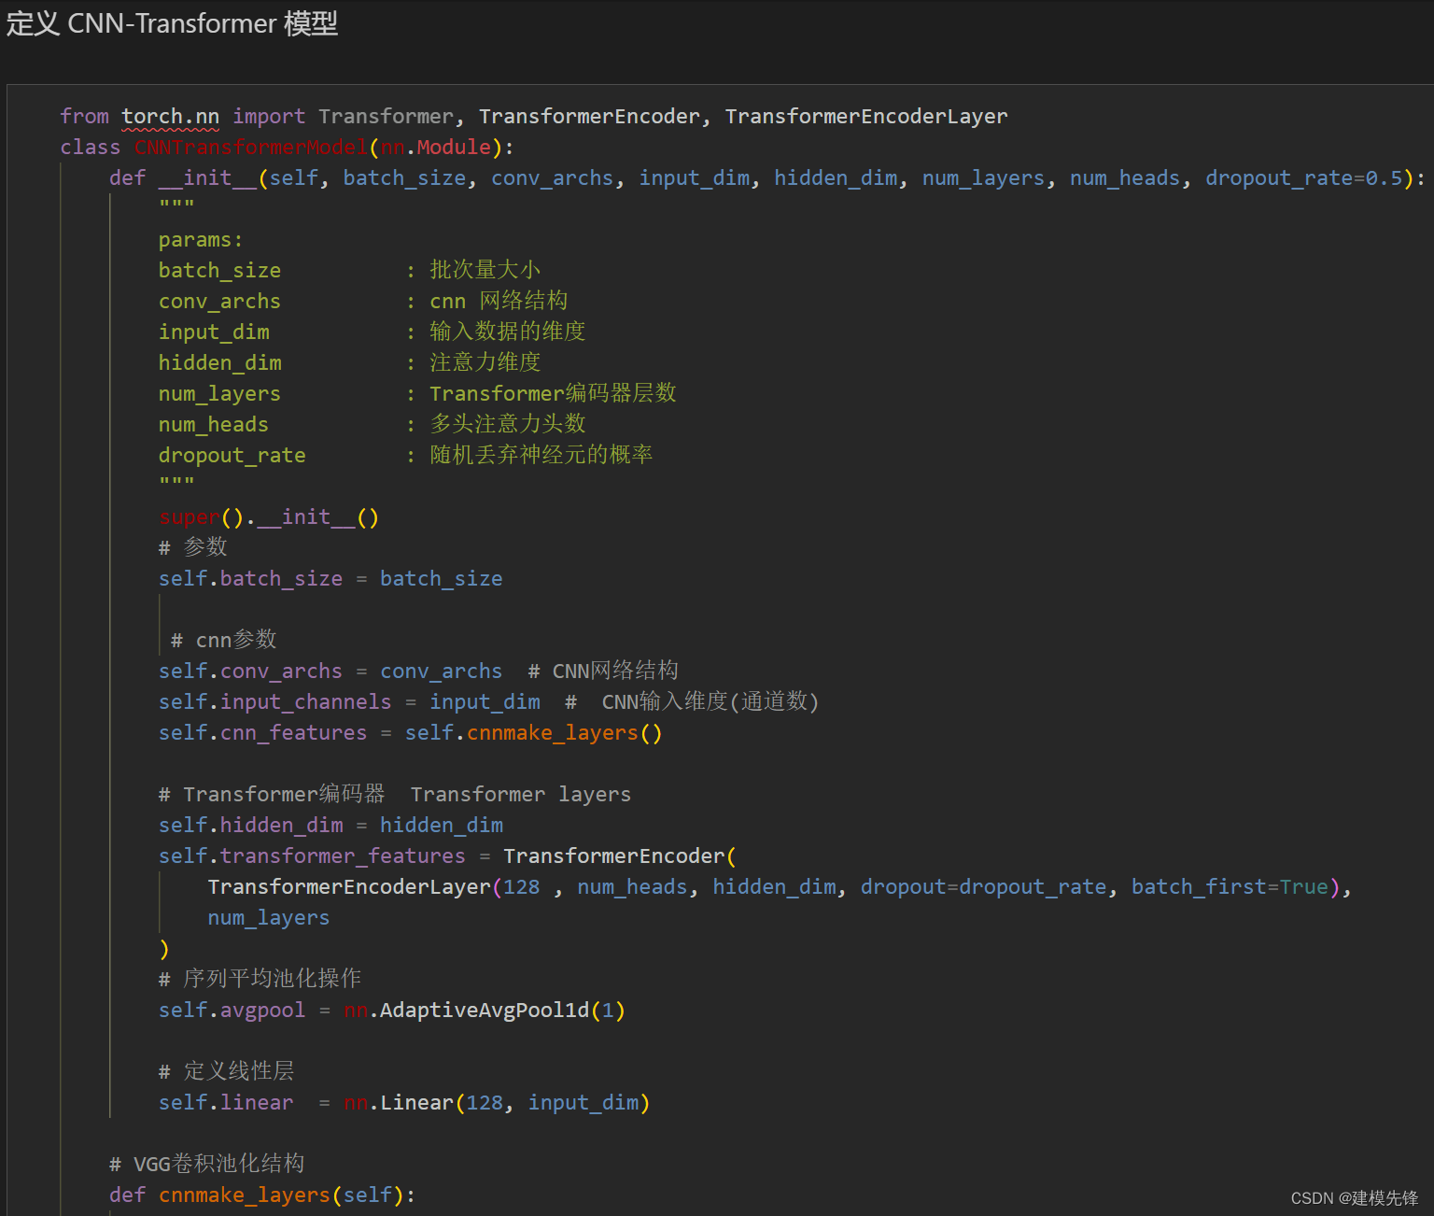Click the "# VGG卷积池化结构" comment
Screen dimensions: 1434x1216
coord(207,1164)
